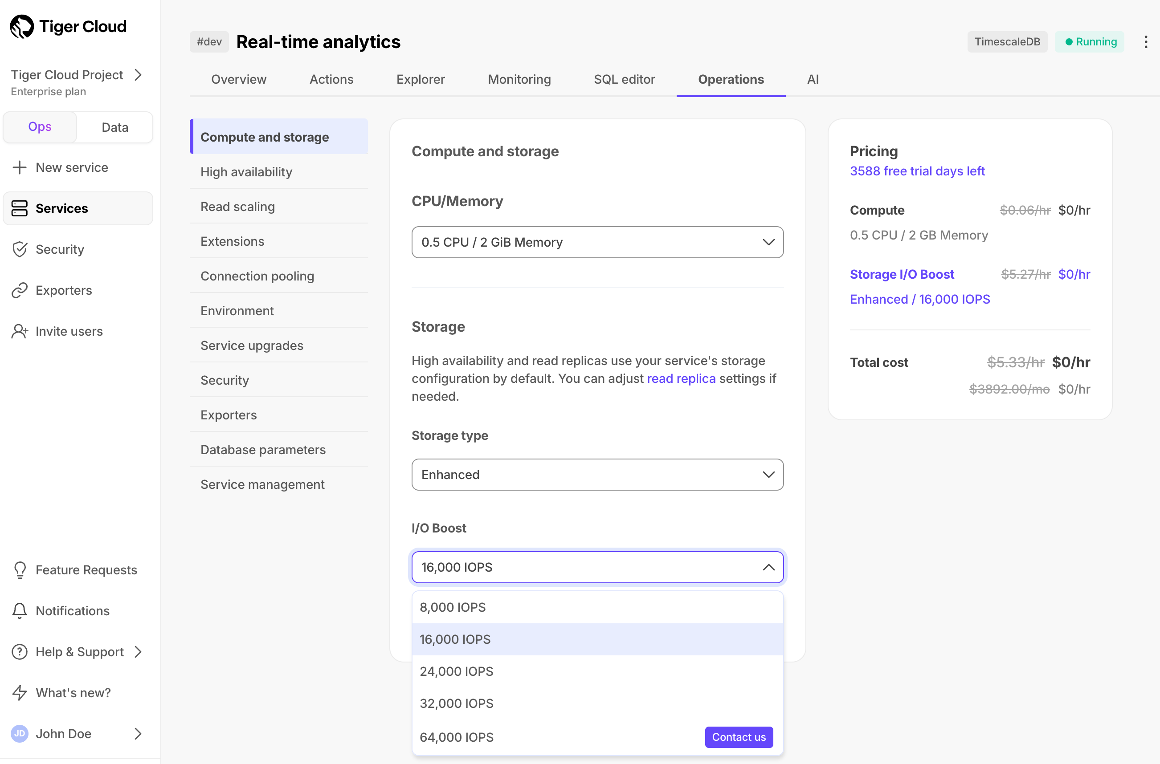The width and height of the screenshot is (1160, 764).
Task: Expand the Tiger Cloud Project chevron
Action: pyautogui.click(x=139, y=74)
